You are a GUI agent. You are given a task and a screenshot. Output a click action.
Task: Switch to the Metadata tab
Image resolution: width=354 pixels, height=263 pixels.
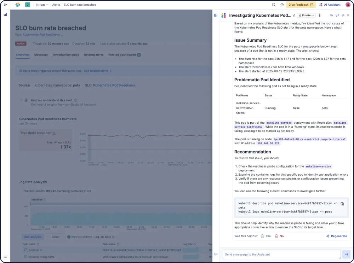pos(41,55)
